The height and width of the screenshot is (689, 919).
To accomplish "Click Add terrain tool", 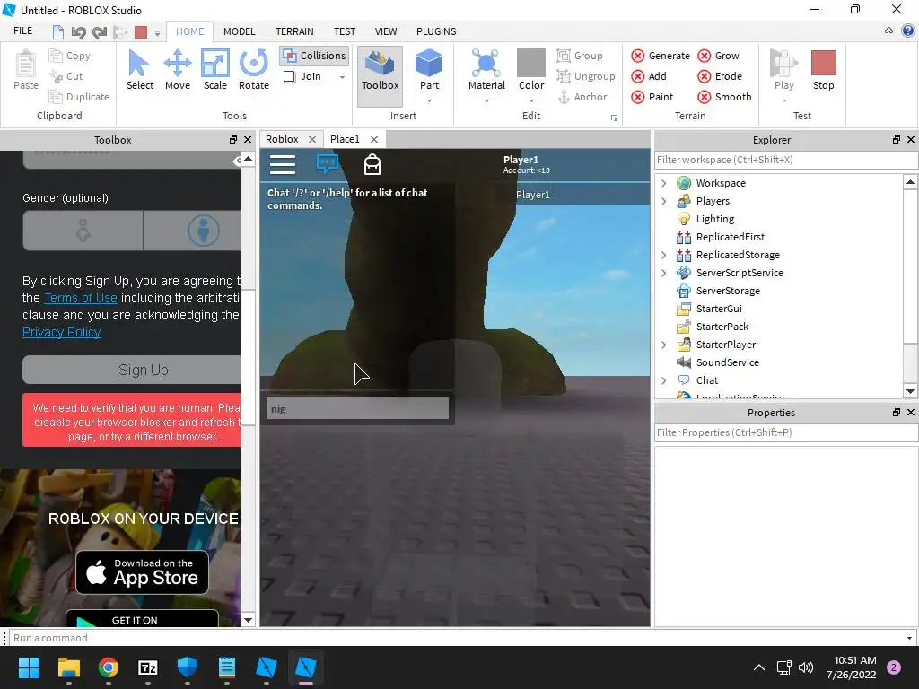I will coord(649,76).
